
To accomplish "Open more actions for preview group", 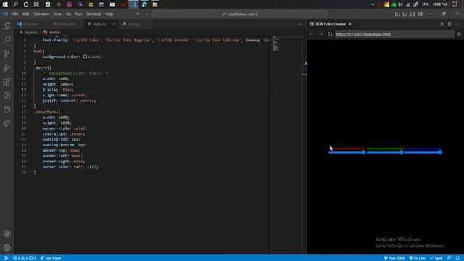I will 457,24.
